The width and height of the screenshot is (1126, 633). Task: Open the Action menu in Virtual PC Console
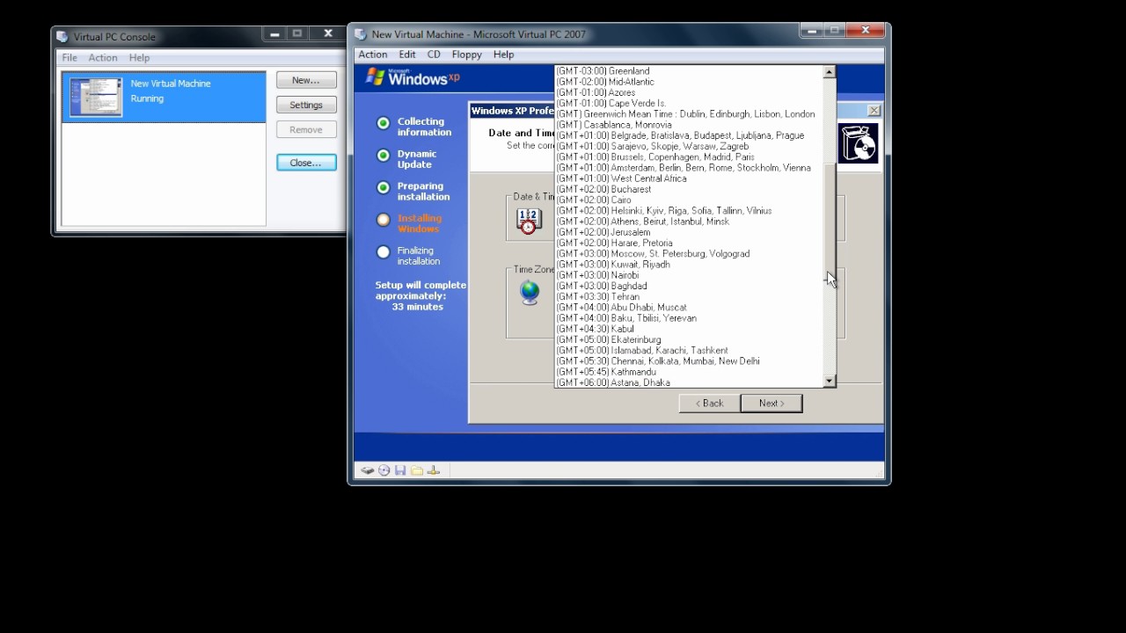tap(103, 58)
